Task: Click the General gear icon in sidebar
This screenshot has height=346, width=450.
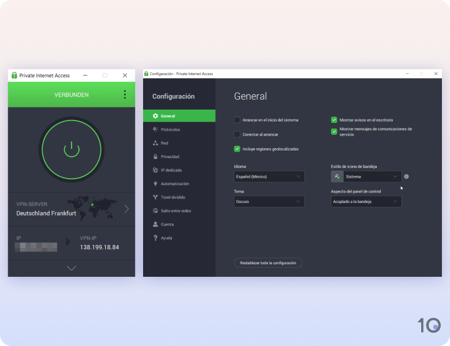Action: pyautogui.click(x=155, y=116)
